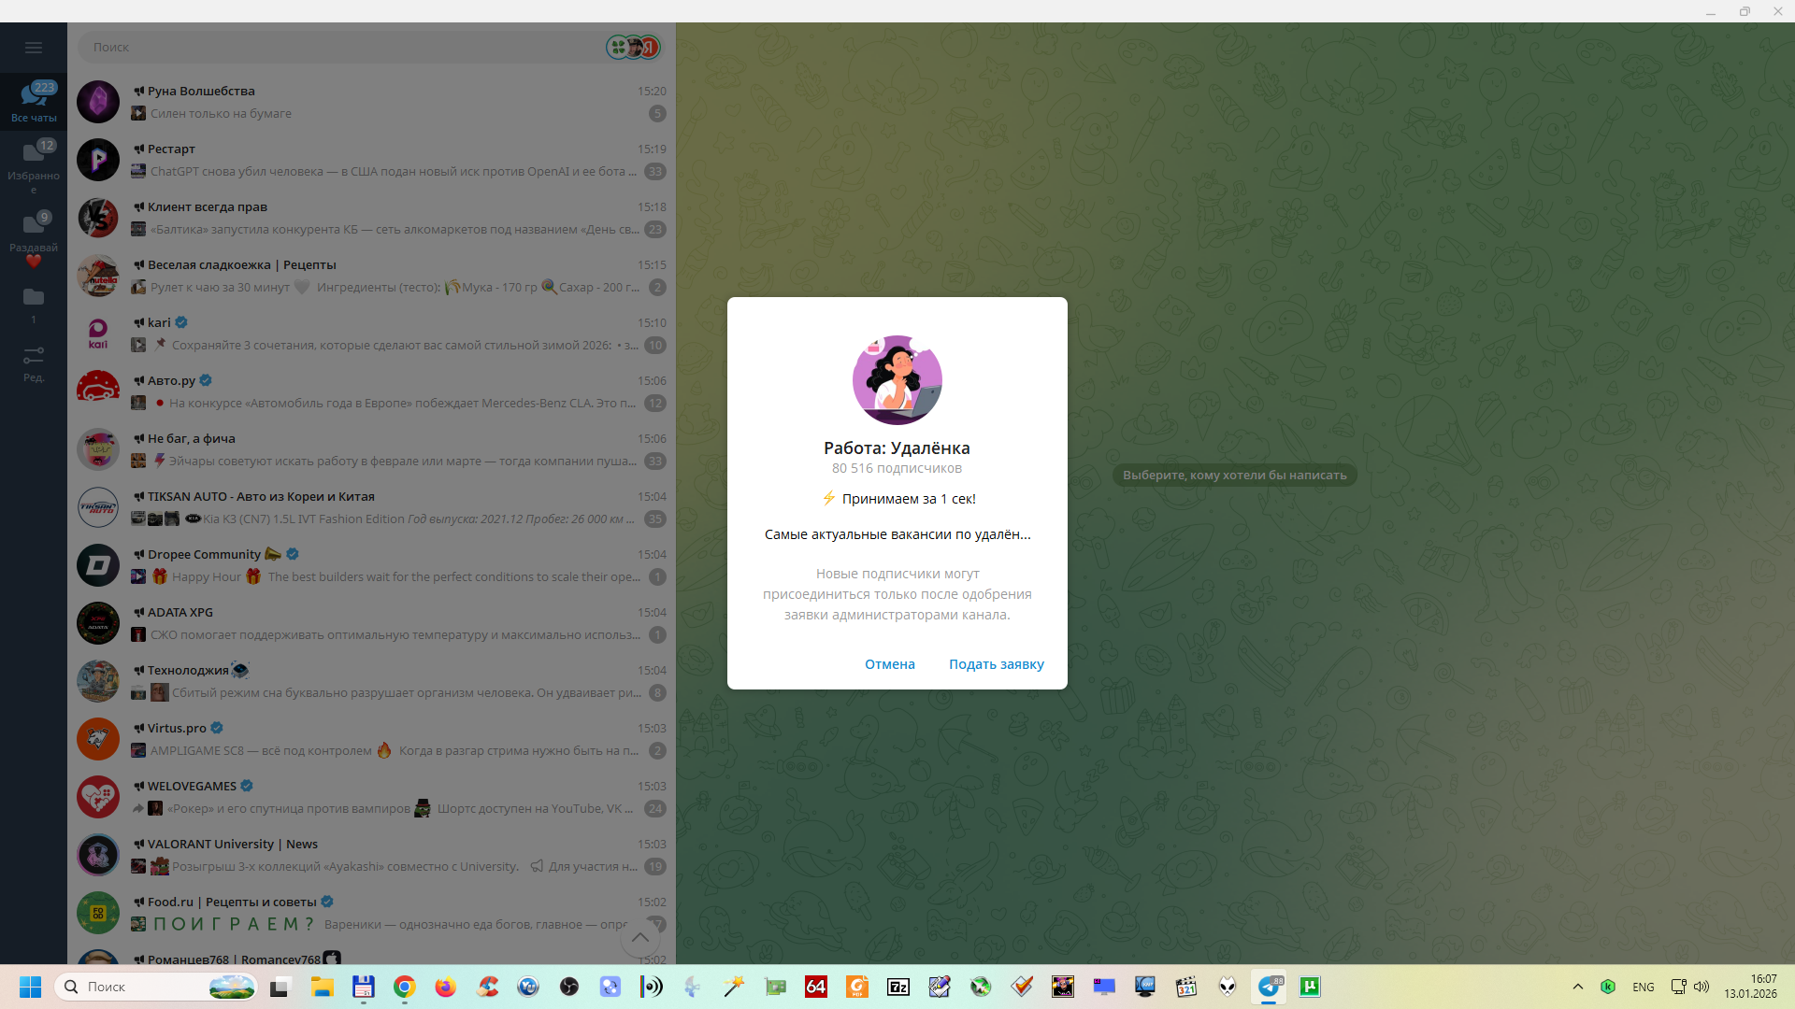Viewport: 1795px width, 1009px height.
Task: Open the Избранное chat folder
Action: [34, 166]
